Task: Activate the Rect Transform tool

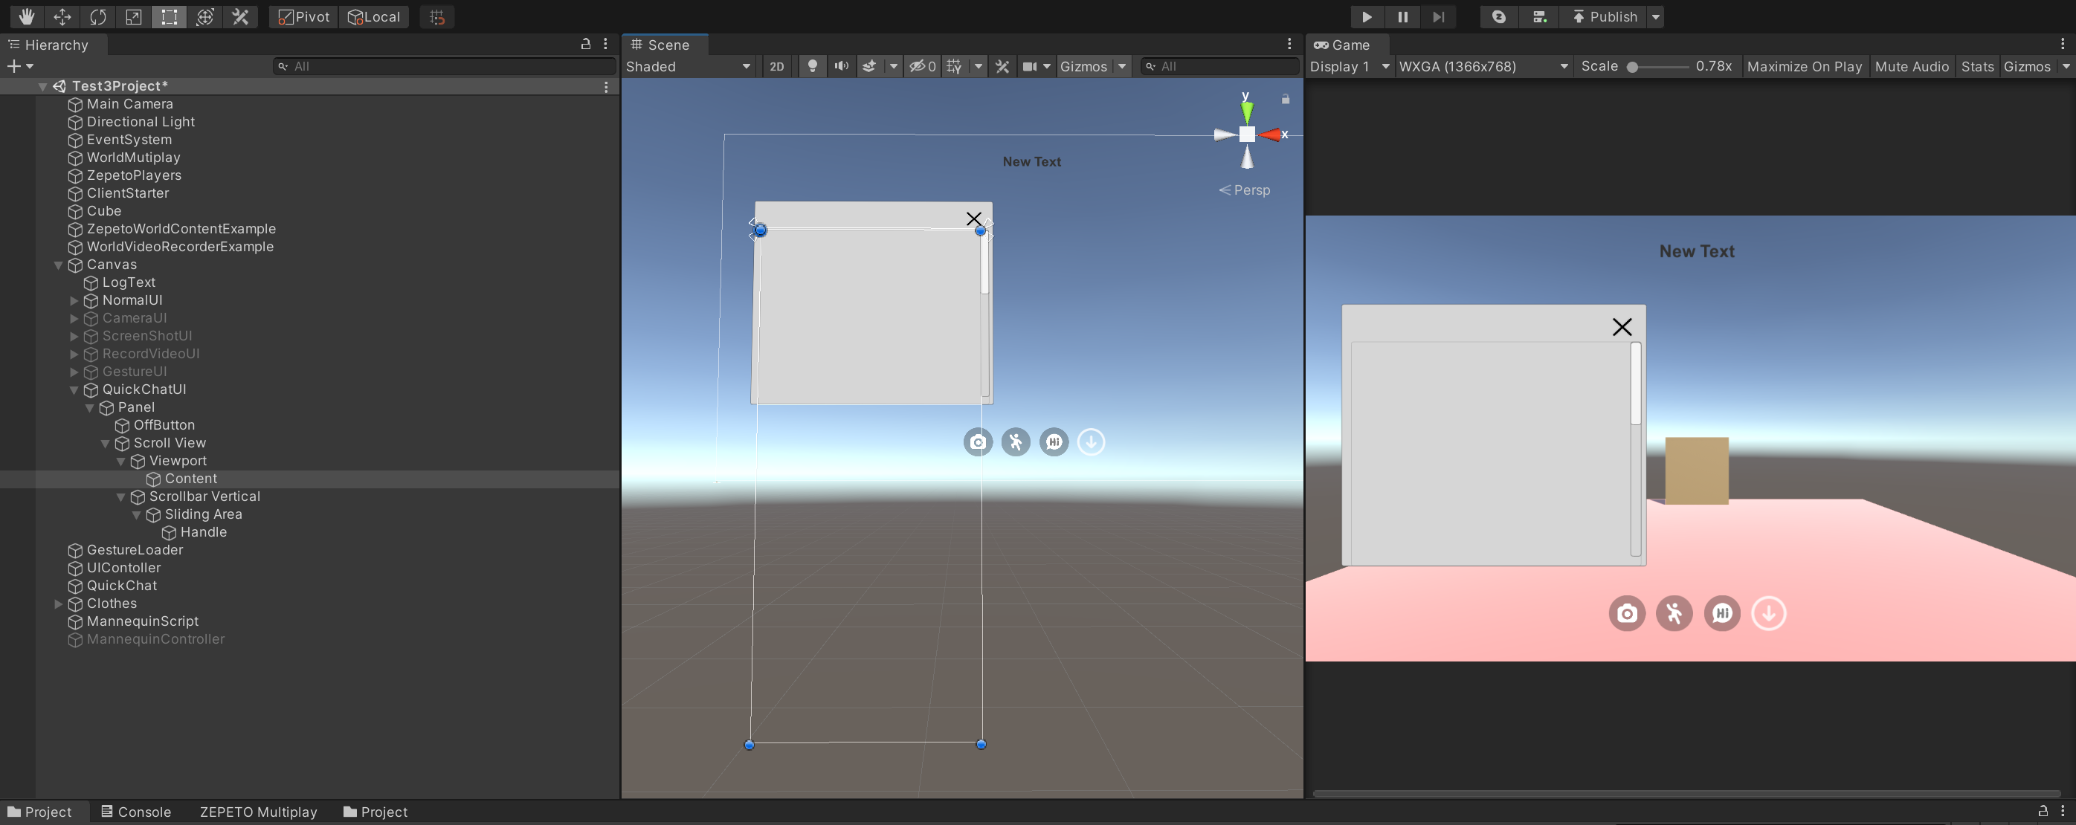Action: click(x=170, y=17)
